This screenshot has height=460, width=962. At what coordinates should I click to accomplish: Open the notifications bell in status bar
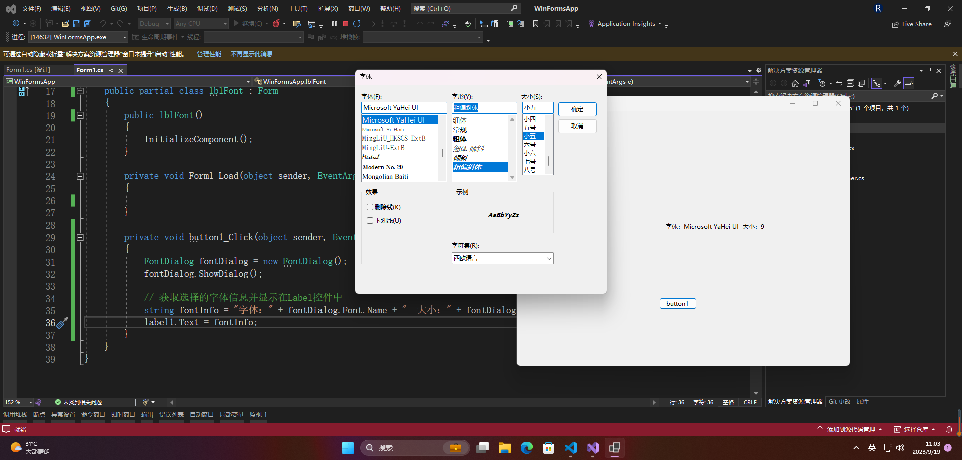click(949, 429)
